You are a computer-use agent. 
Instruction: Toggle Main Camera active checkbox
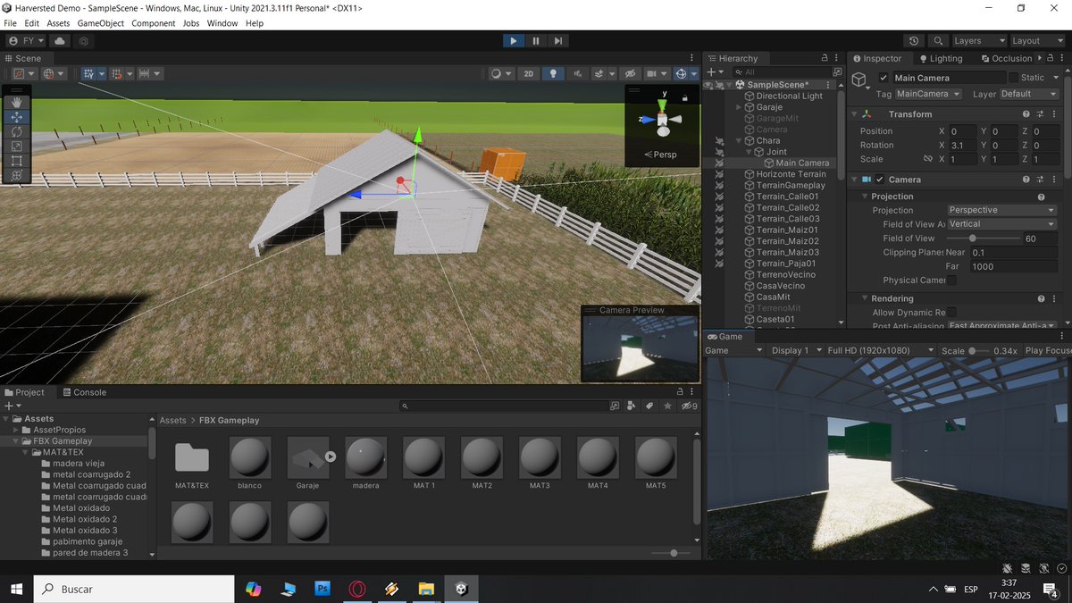(x=884, y=78)
